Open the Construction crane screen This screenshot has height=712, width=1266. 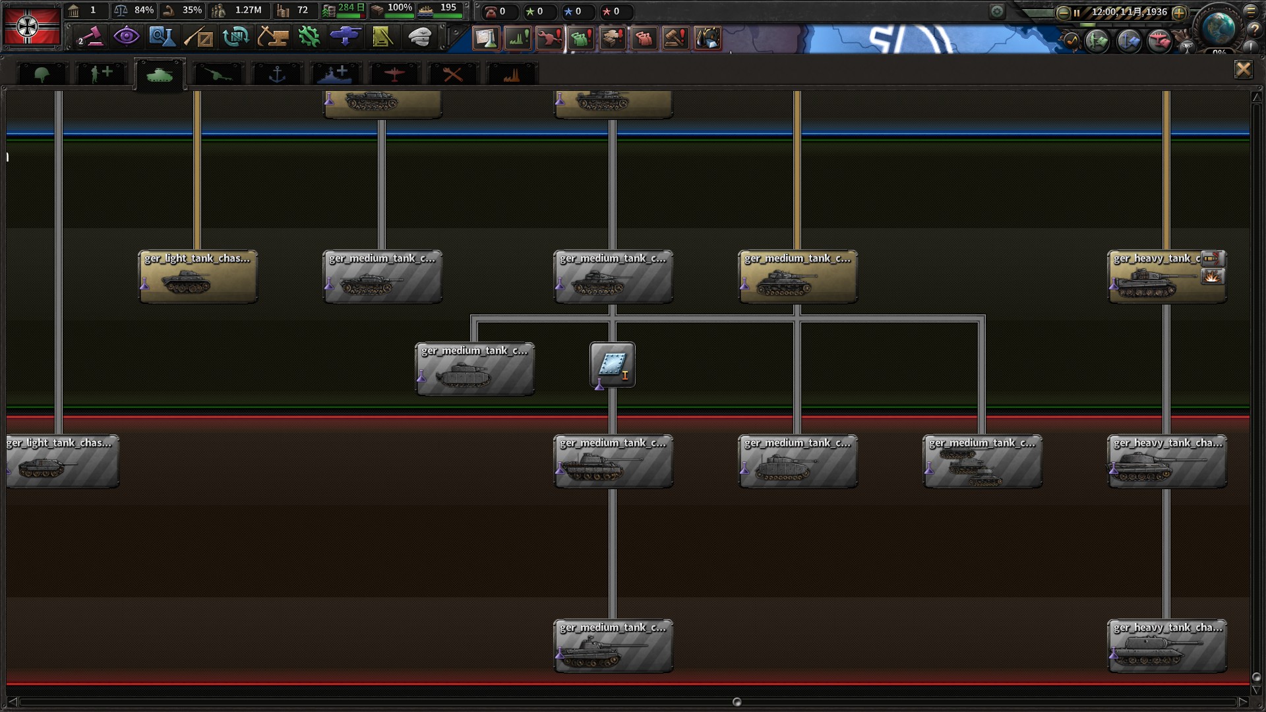[272, 37]
